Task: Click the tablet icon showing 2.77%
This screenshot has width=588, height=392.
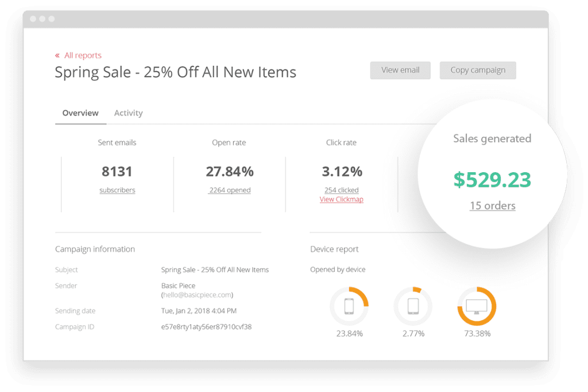Action: click(x=413, y=306)
